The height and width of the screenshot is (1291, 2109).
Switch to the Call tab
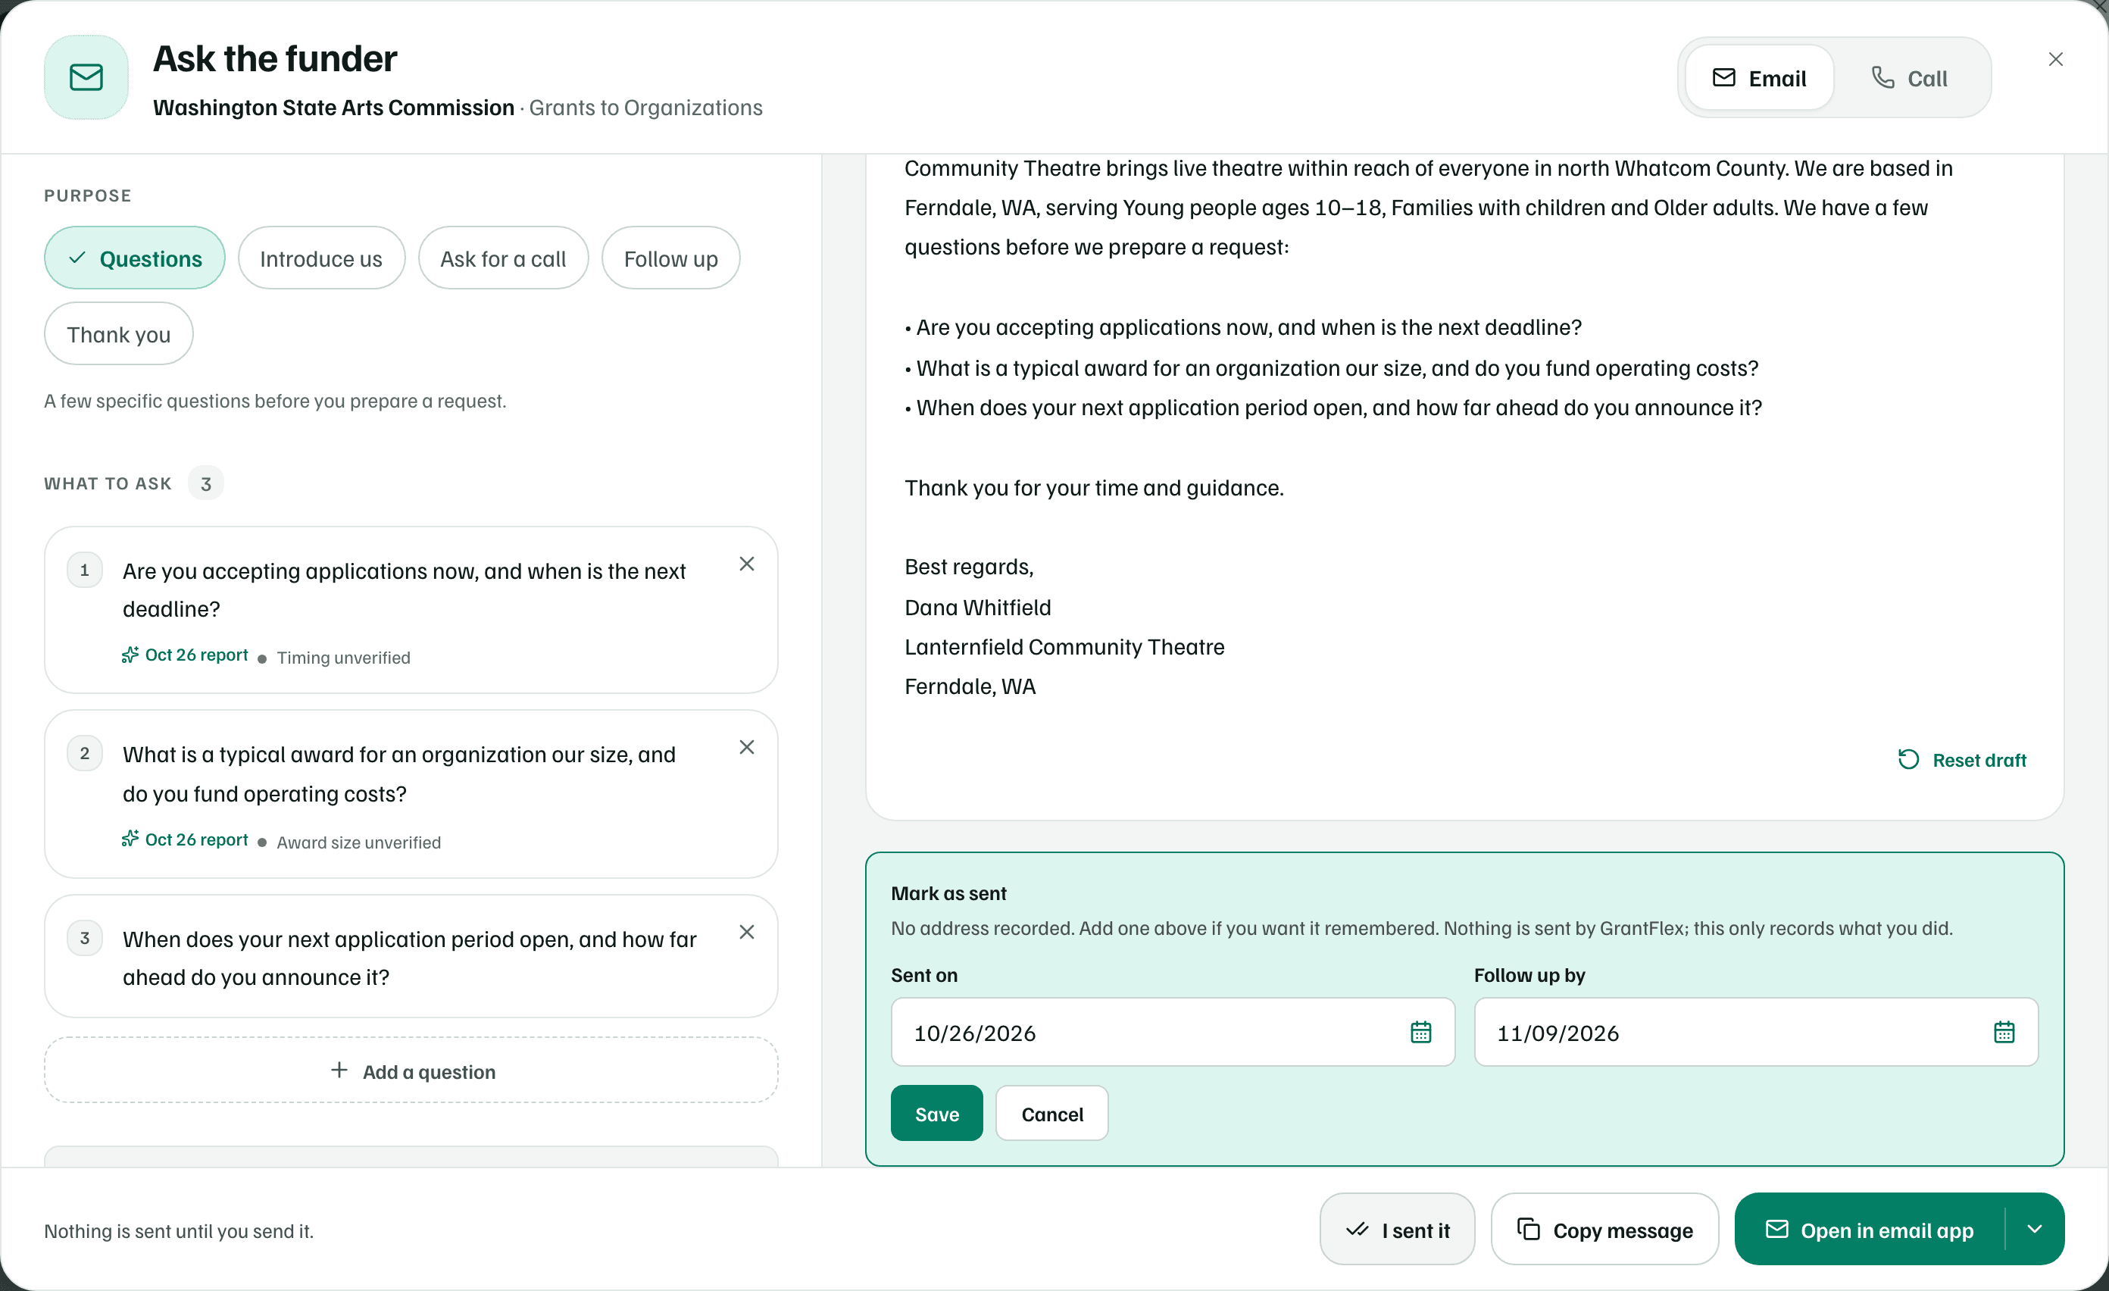1910,78
